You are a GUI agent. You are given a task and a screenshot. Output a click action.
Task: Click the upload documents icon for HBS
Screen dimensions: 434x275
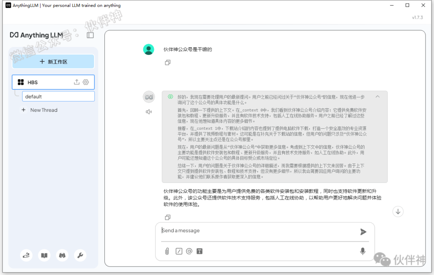[77, 82]
